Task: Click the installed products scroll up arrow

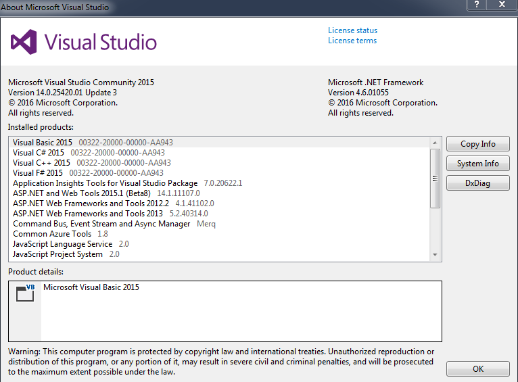Action: (435, 143)
